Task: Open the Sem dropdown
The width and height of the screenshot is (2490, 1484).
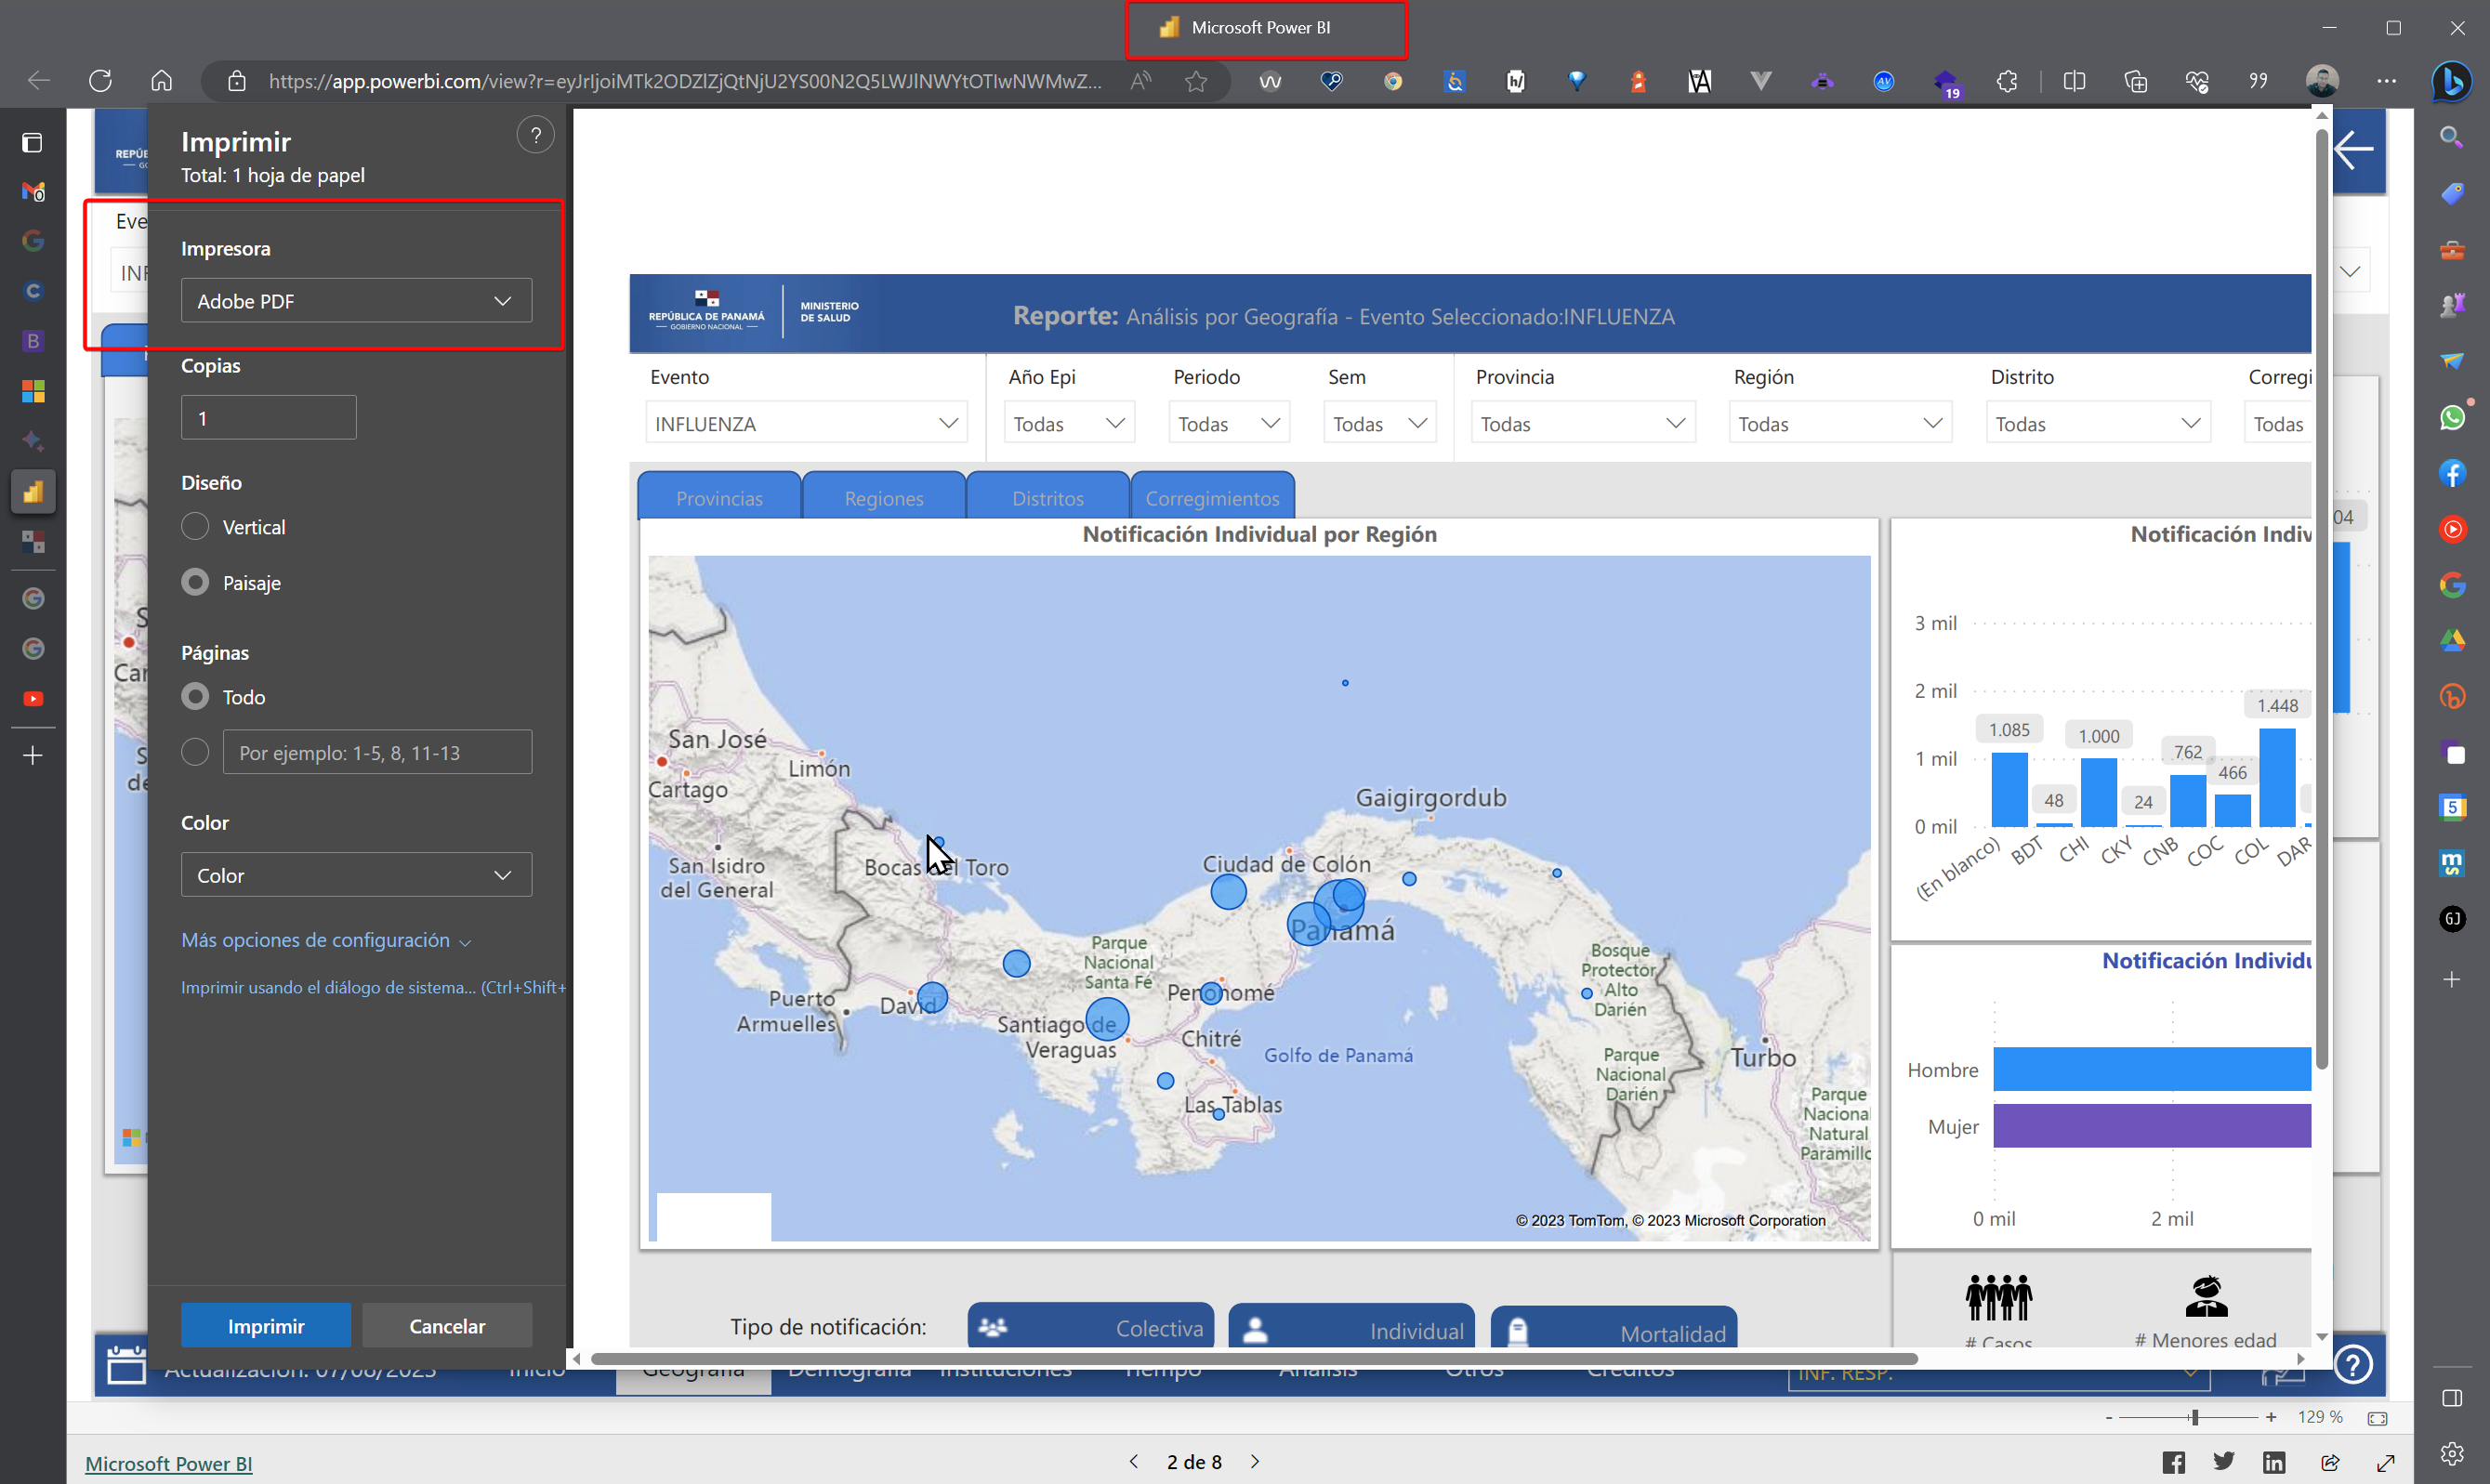Action: tap(1380, 424)
